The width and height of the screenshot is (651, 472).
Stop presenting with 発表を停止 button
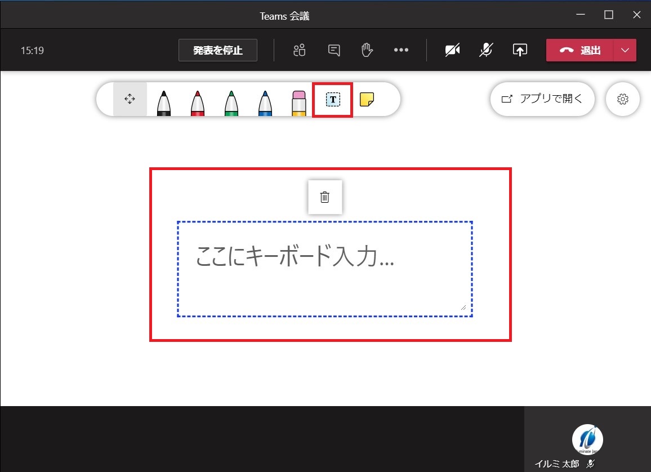coord(218,50)
